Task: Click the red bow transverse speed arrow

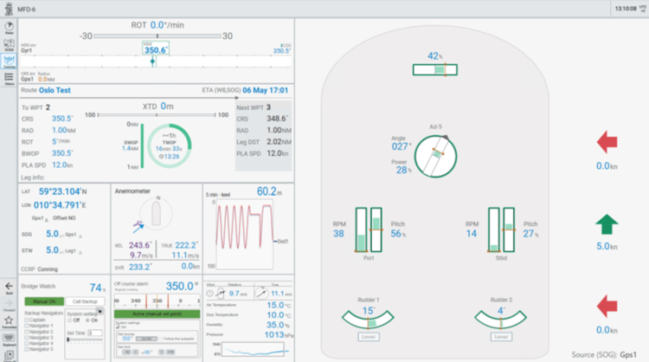Action: [607, 142]
